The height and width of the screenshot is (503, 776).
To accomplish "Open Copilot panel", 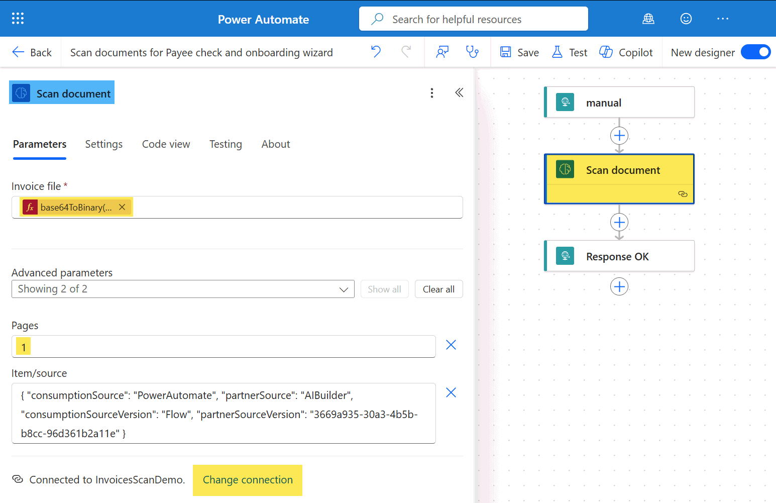I will coord(626,52).
